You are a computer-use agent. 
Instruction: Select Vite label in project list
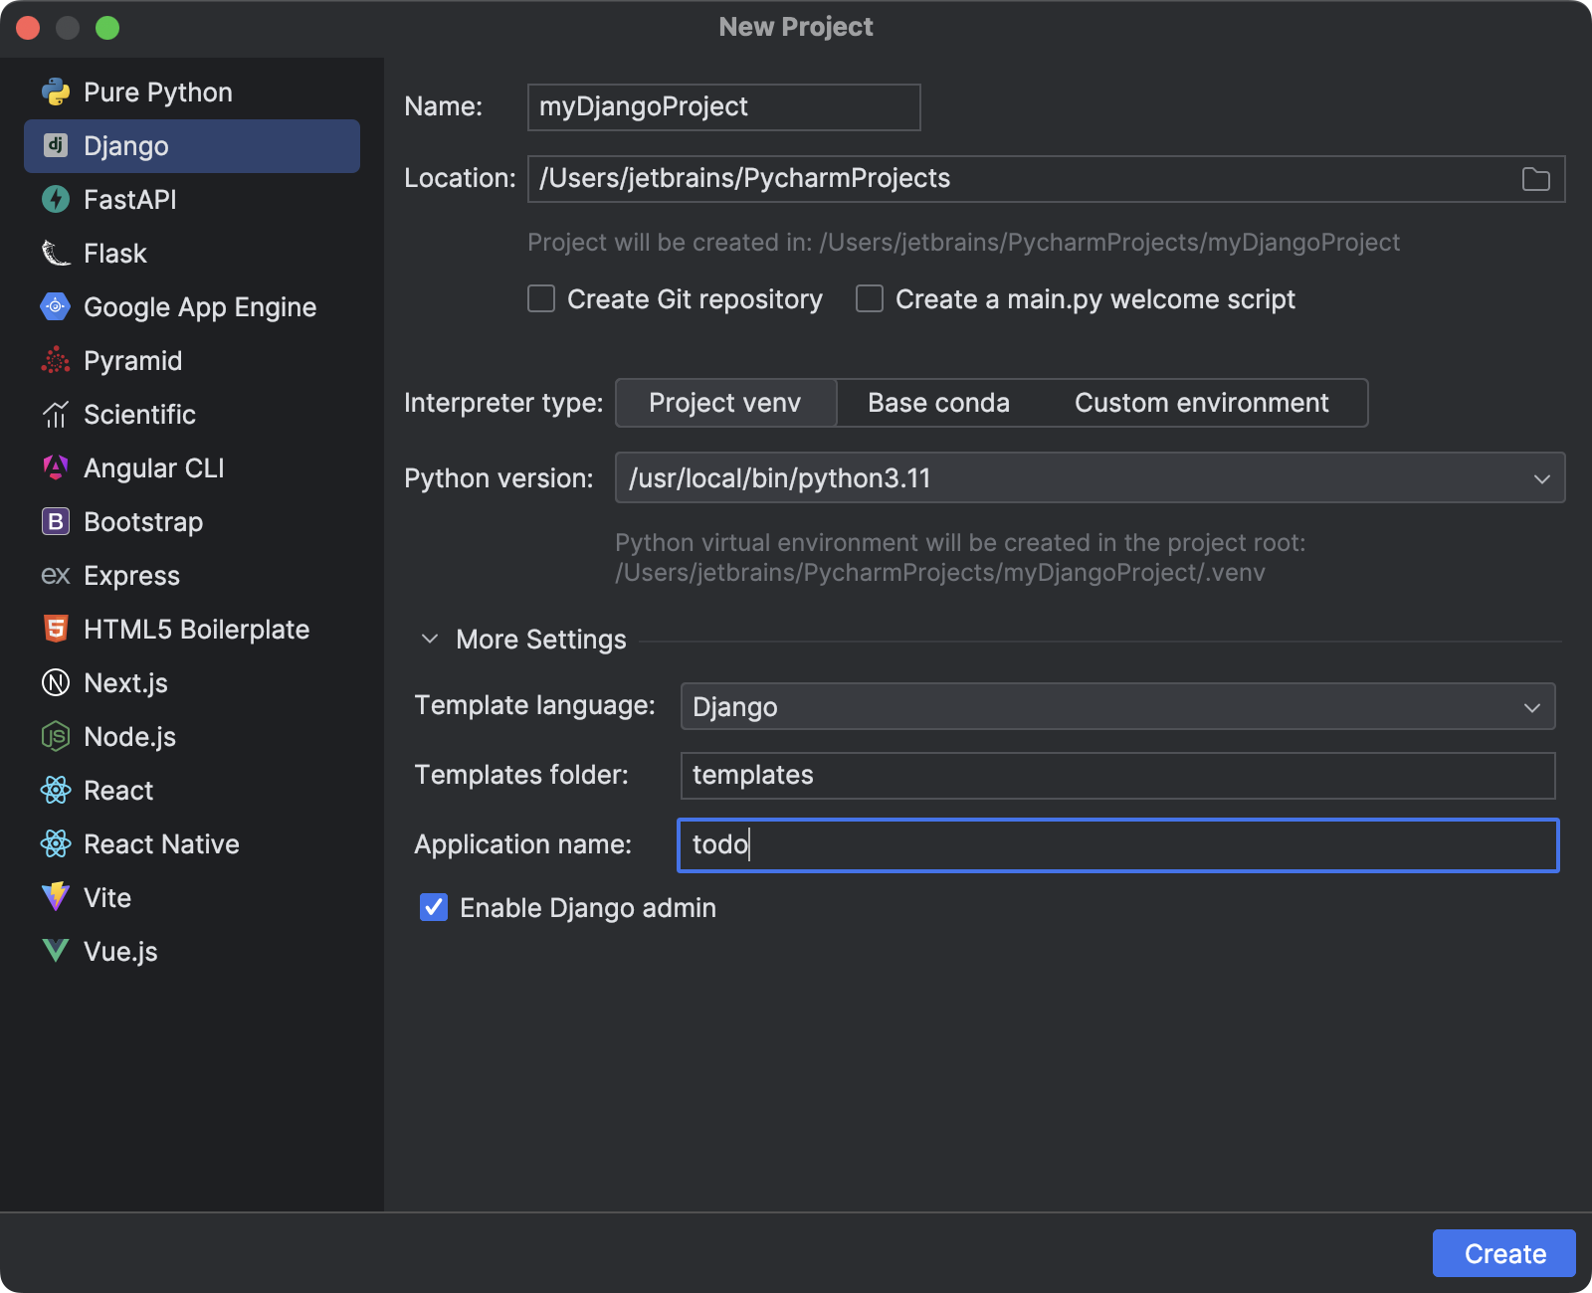coord(107,898)
